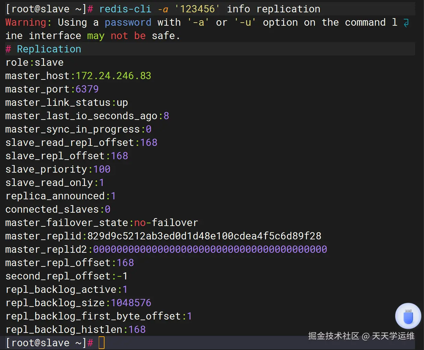424x350 pixels.
Task: Click the master_host IP address 172.24.246.83
Action: point(113,76)
